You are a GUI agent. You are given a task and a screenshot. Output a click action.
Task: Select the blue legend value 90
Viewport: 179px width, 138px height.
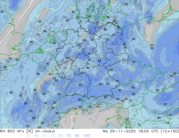[x=61, y=136]
